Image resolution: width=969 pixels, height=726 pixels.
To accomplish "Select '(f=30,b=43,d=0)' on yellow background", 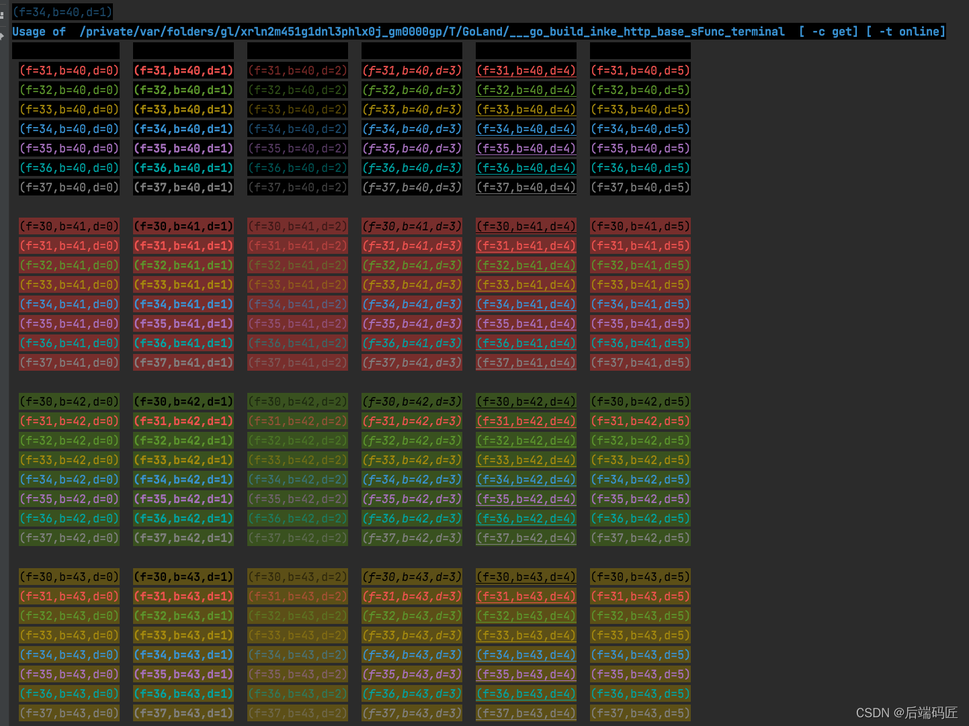I will coord(69,577).
